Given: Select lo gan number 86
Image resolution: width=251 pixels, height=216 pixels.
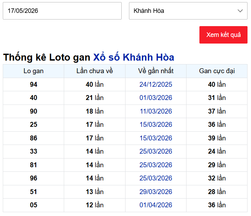Looking at the screenshot, I should pyautogui.click(x=33, y=138).
